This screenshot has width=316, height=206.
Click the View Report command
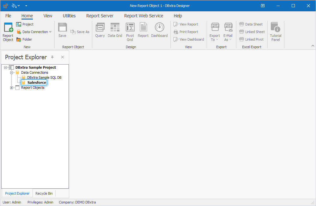(x=188, y=24)
